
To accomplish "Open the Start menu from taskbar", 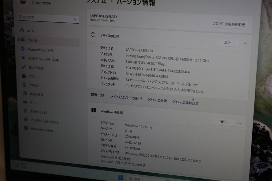I will pos(120,177).
